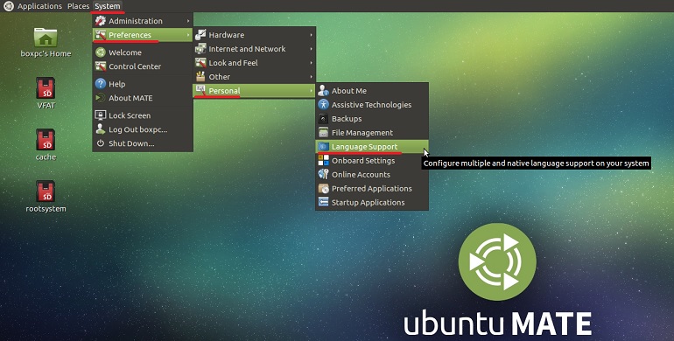This screenshot has height=341, width=674.
Task: Expand the Internet and Network submenu arrow
Action: (312, 49)
